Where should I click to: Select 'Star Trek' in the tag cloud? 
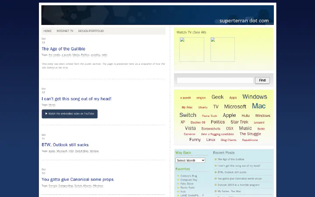coord(239,122)
